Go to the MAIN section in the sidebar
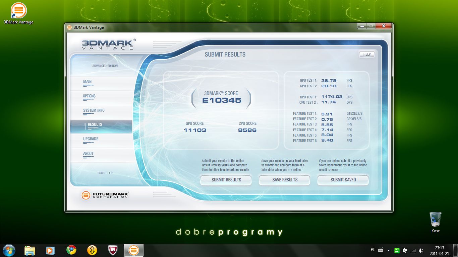 (x=101, y=83)
